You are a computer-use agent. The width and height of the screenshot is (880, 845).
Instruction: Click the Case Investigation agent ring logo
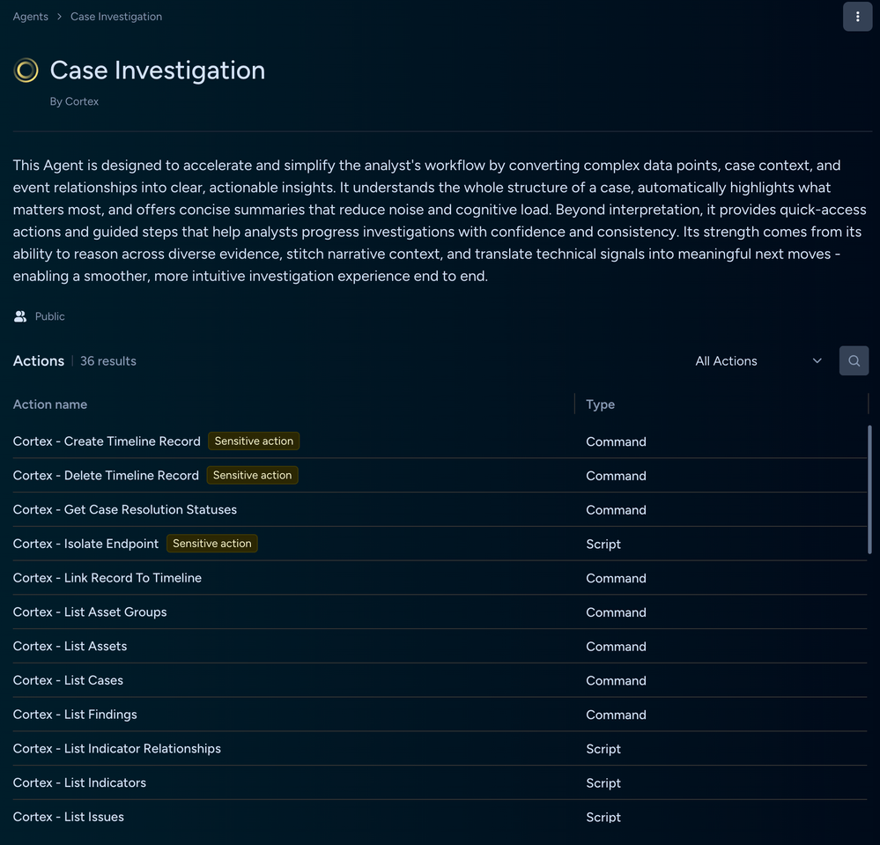click(x=26, y=70)
